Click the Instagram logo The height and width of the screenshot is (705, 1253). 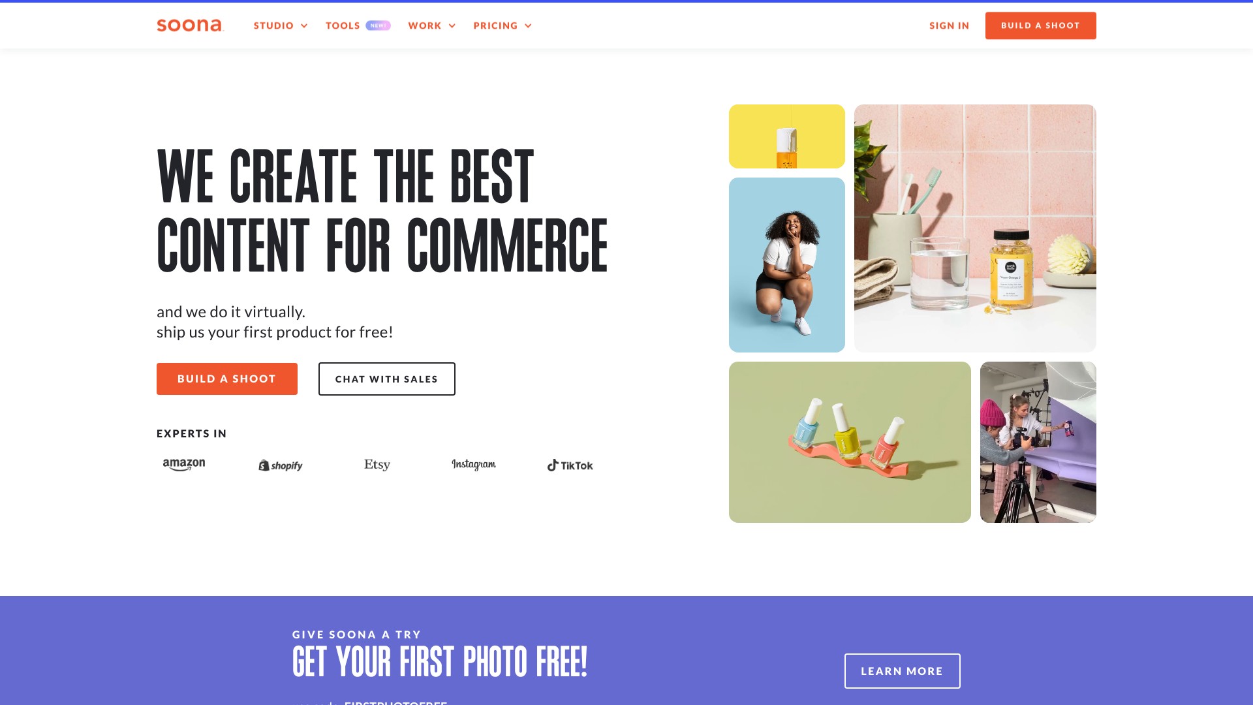pyautogui.click(x=474, y=465)
